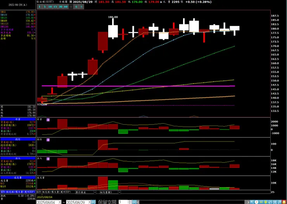287x204 pixels.
Task: Adjust the 保留空間 spinner arrows
Action: click(x=130, y=202)
